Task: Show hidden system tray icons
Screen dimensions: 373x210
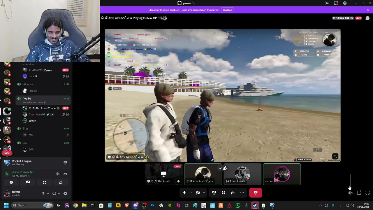Action: [320, 205]
